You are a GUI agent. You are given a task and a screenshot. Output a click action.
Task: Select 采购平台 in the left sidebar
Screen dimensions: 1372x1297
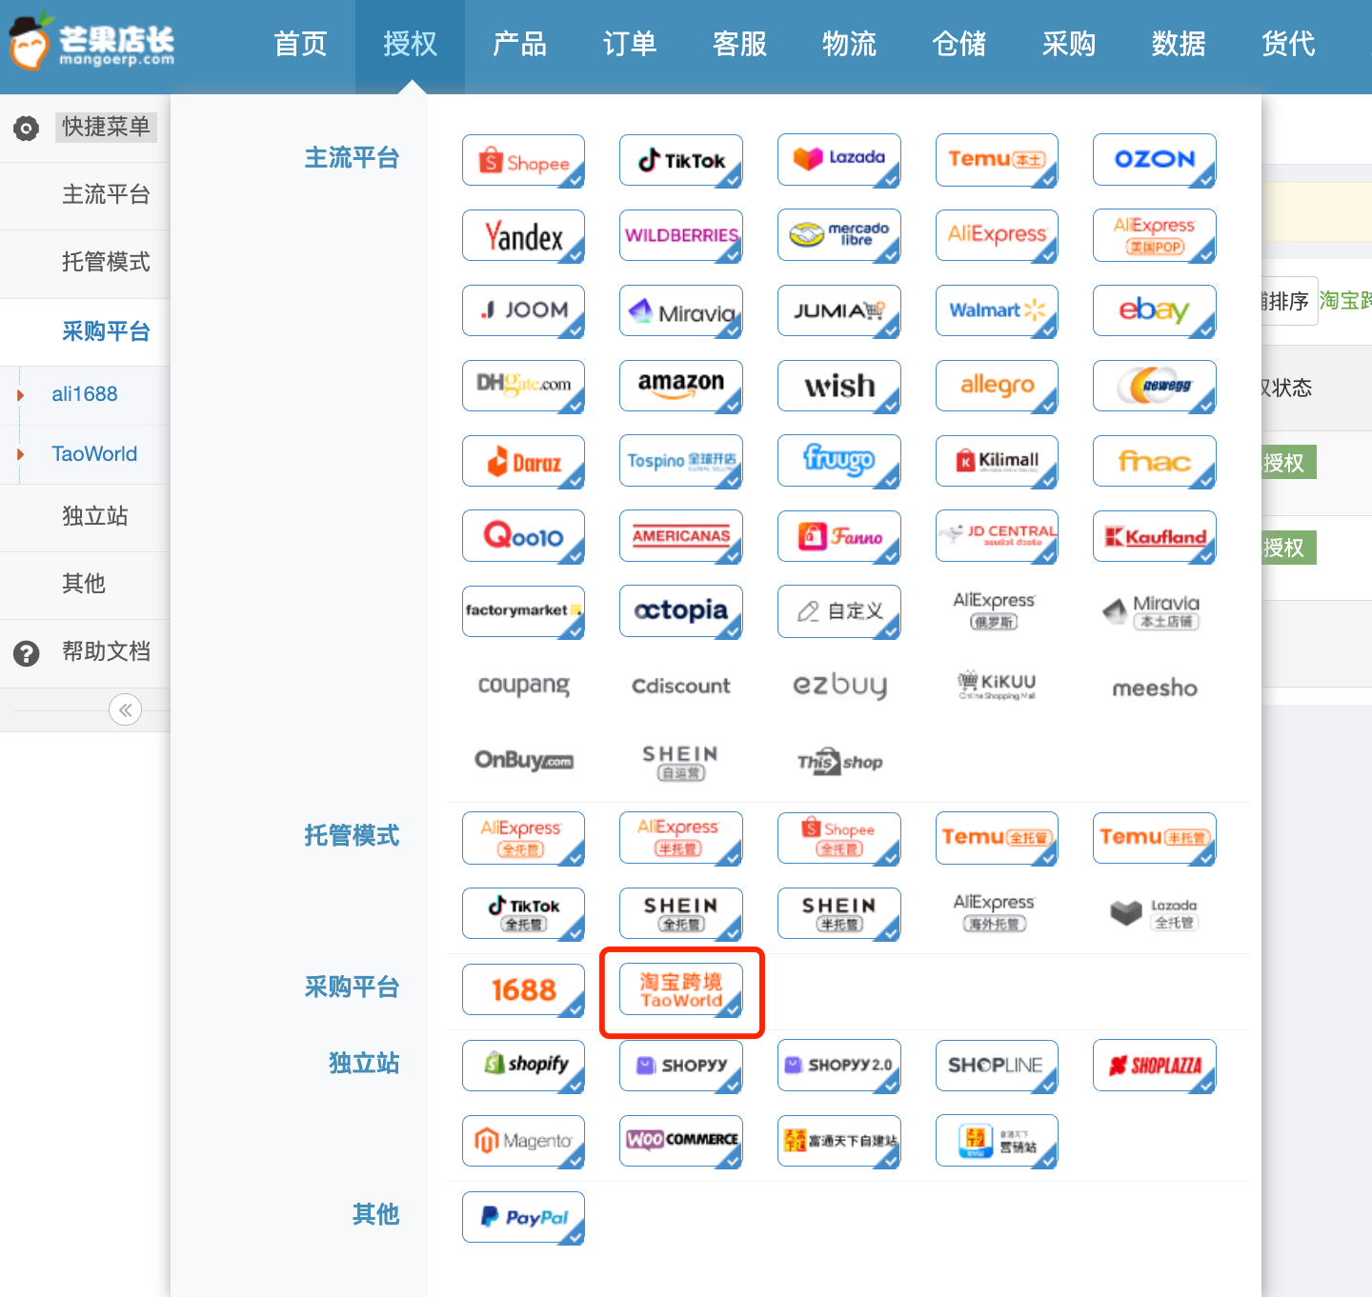(106, 331)
